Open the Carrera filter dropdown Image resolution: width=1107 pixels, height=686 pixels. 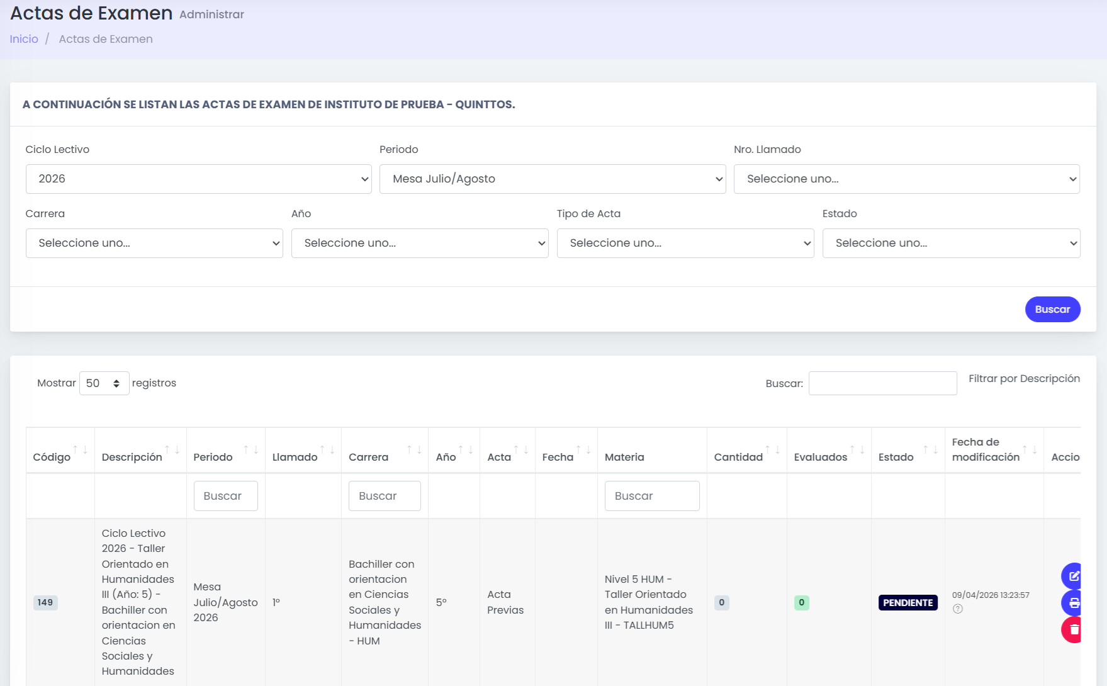click(x=154, y=243)
